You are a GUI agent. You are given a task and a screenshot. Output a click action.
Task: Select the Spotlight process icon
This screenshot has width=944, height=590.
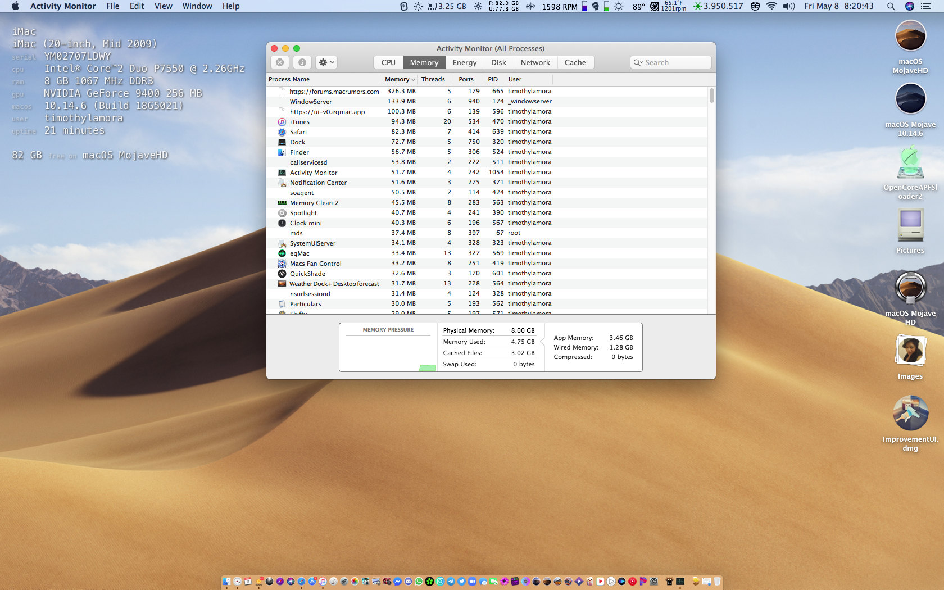coord(282,213)
